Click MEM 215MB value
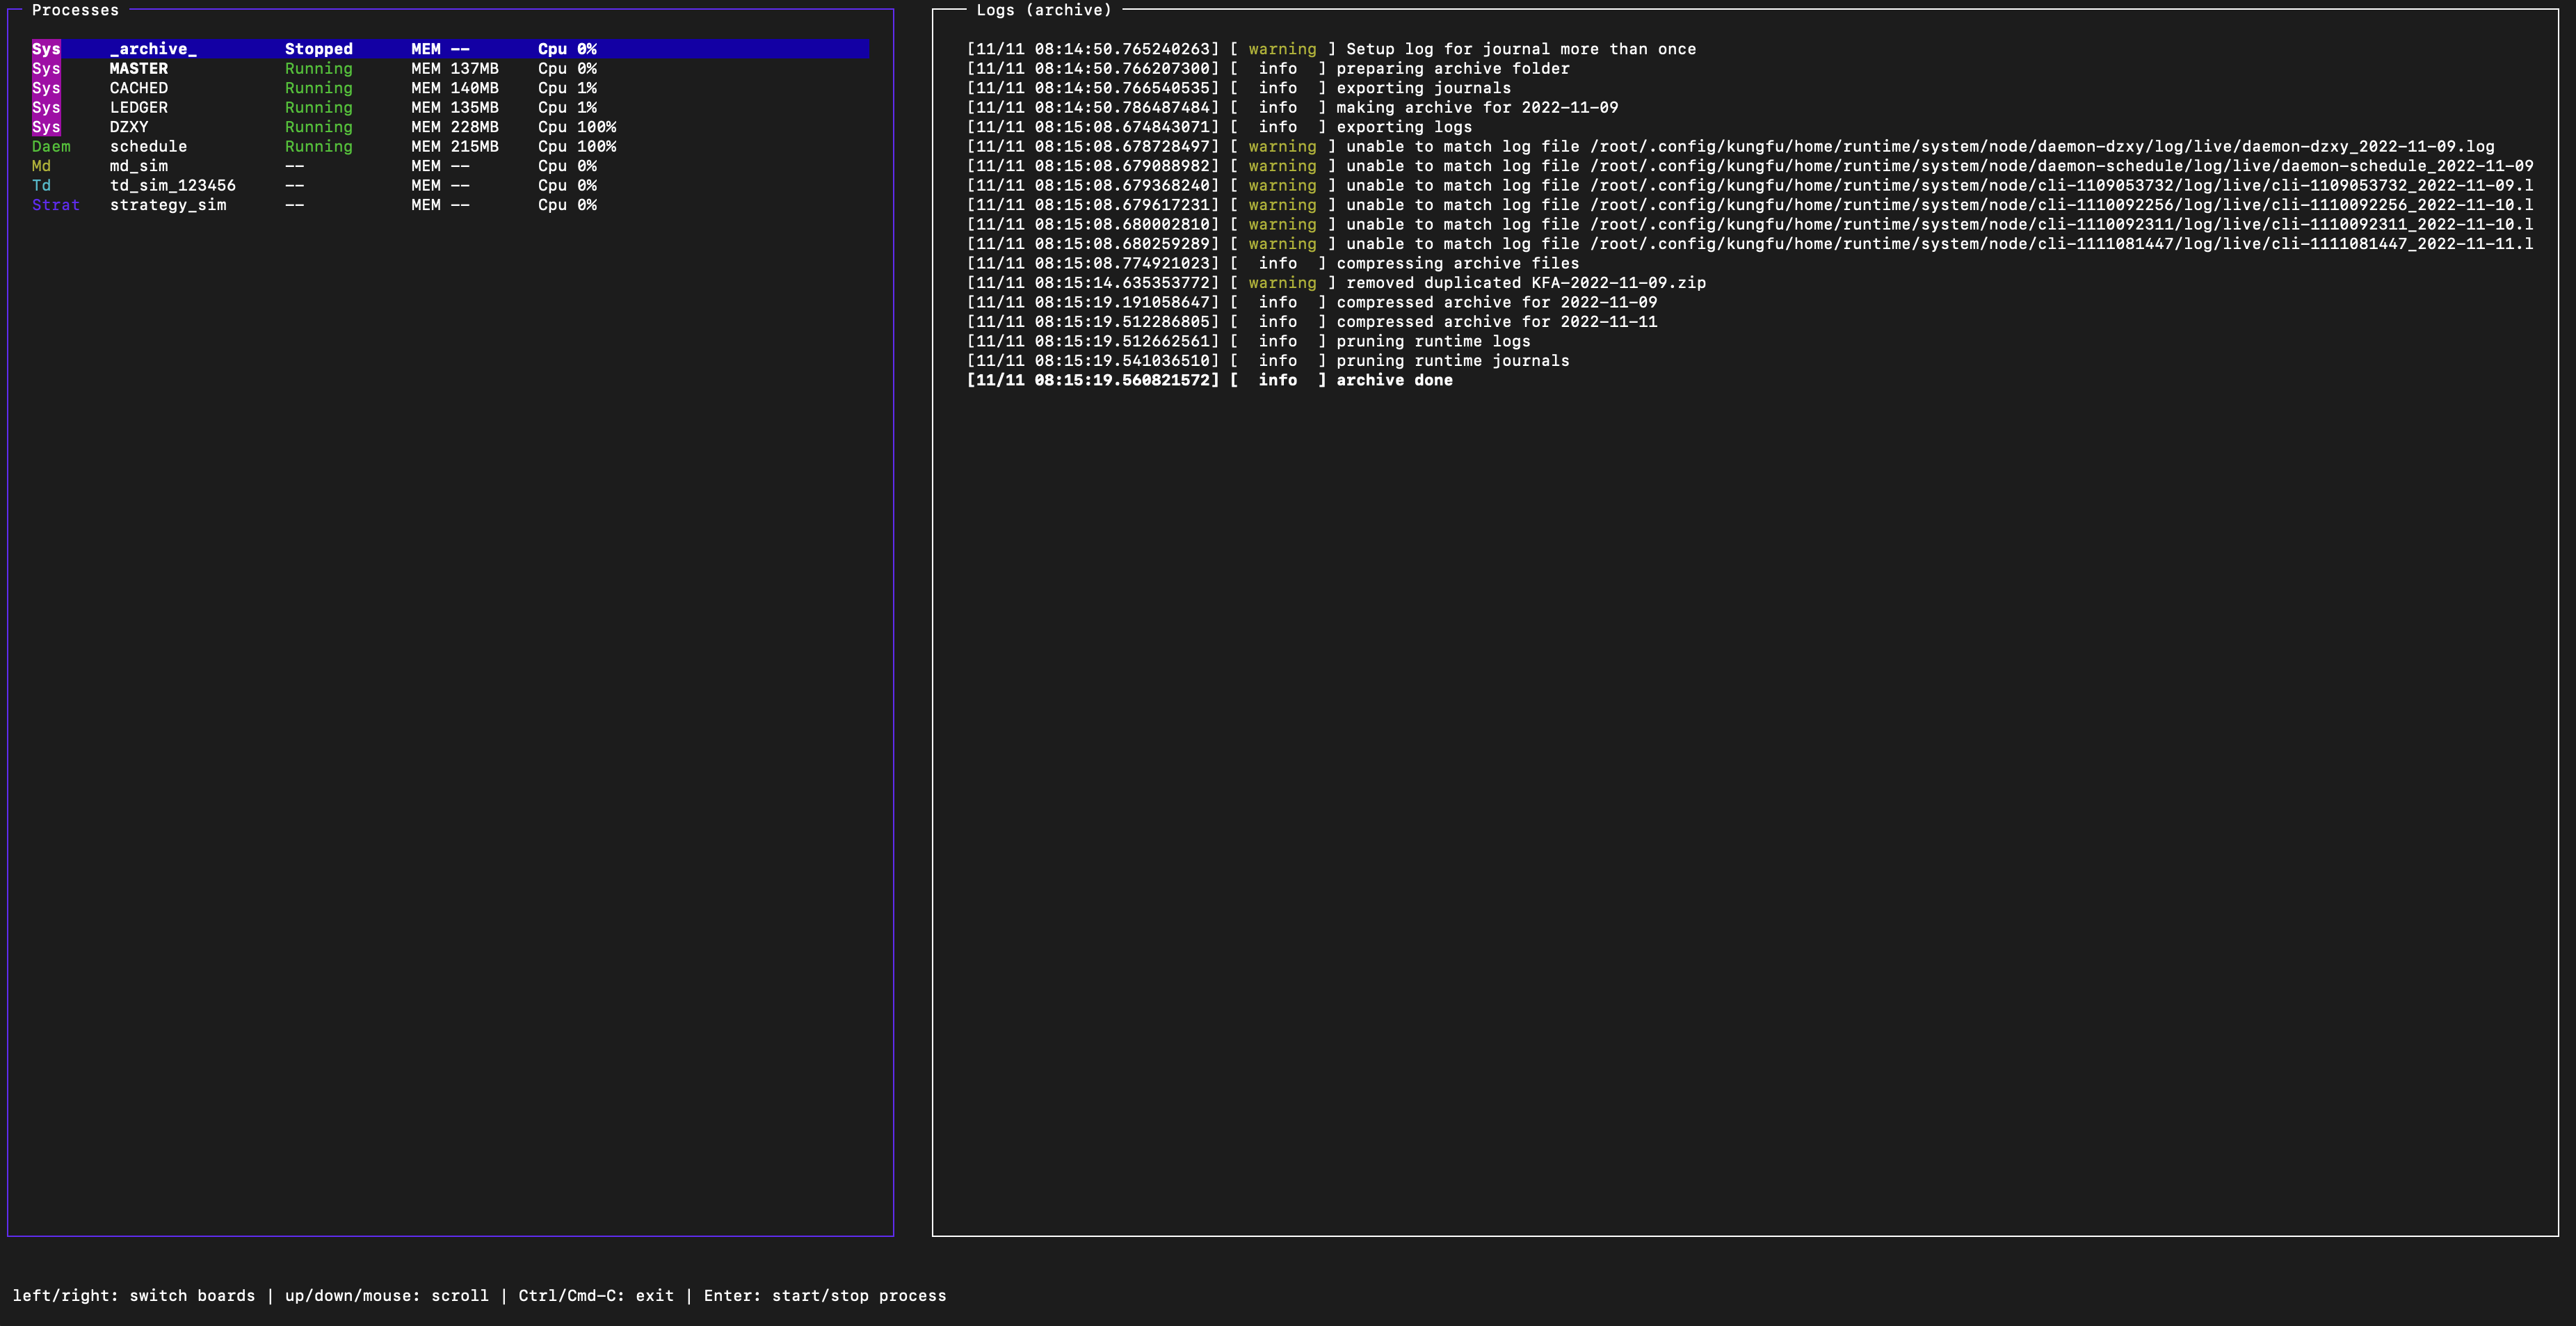2576x1326 pixels. (x=455, y=147)
